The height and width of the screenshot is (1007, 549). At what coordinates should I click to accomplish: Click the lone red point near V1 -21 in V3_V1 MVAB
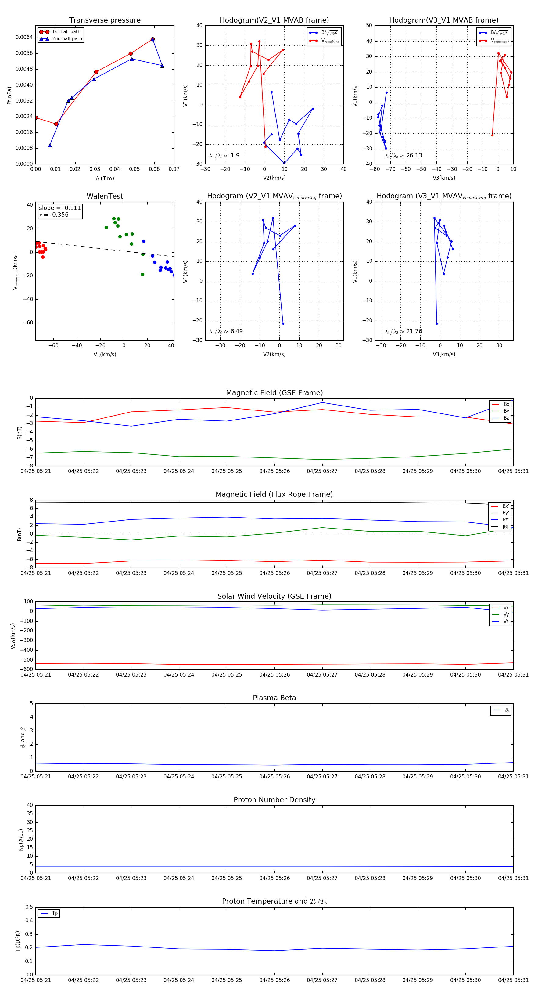click(492, 135)
